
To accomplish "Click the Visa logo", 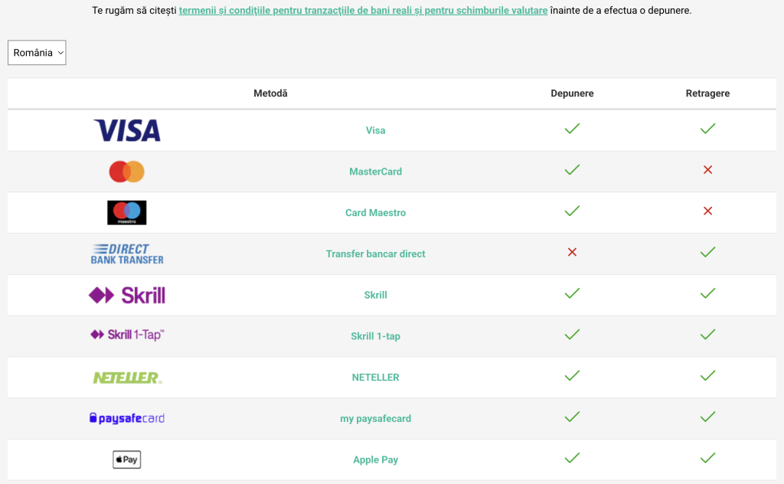I will (127, 130).
